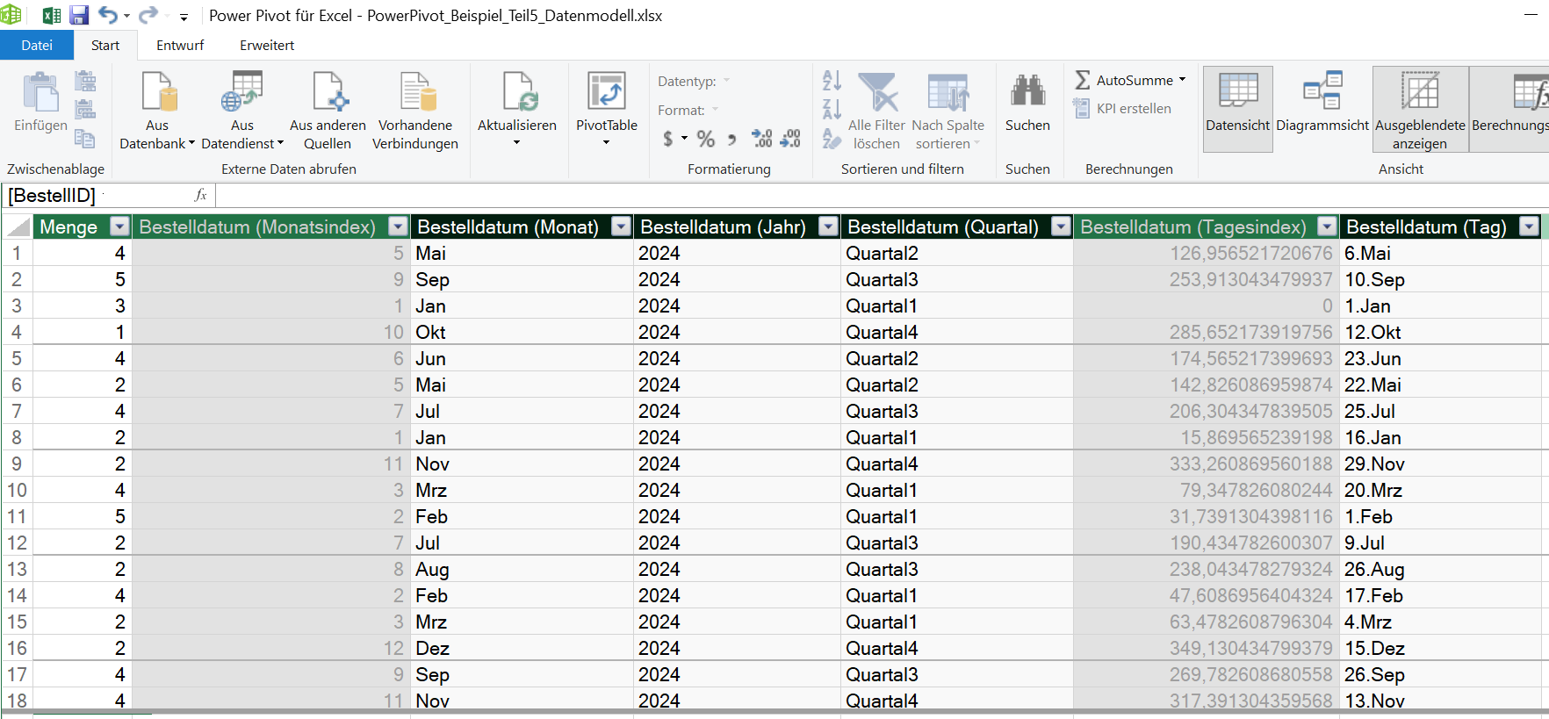Image resolution: width=1549 pixels, height=719 pixels.
Task: Click thousands separator comma icon
Action: click(731, 139)
